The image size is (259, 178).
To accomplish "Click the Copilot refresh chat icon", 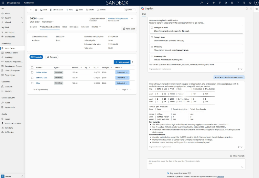I will (x=247, y=9).
